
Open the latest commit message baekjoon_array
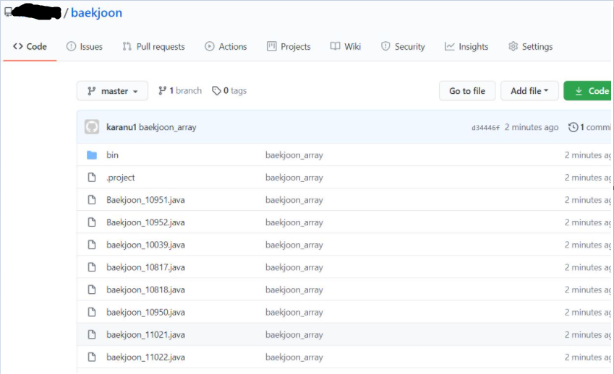pyautogui.click(x=168, y=127)
